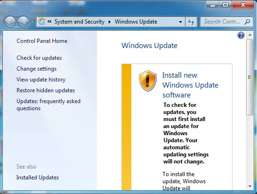
Task: Open View update history
Action: [41, 80]
